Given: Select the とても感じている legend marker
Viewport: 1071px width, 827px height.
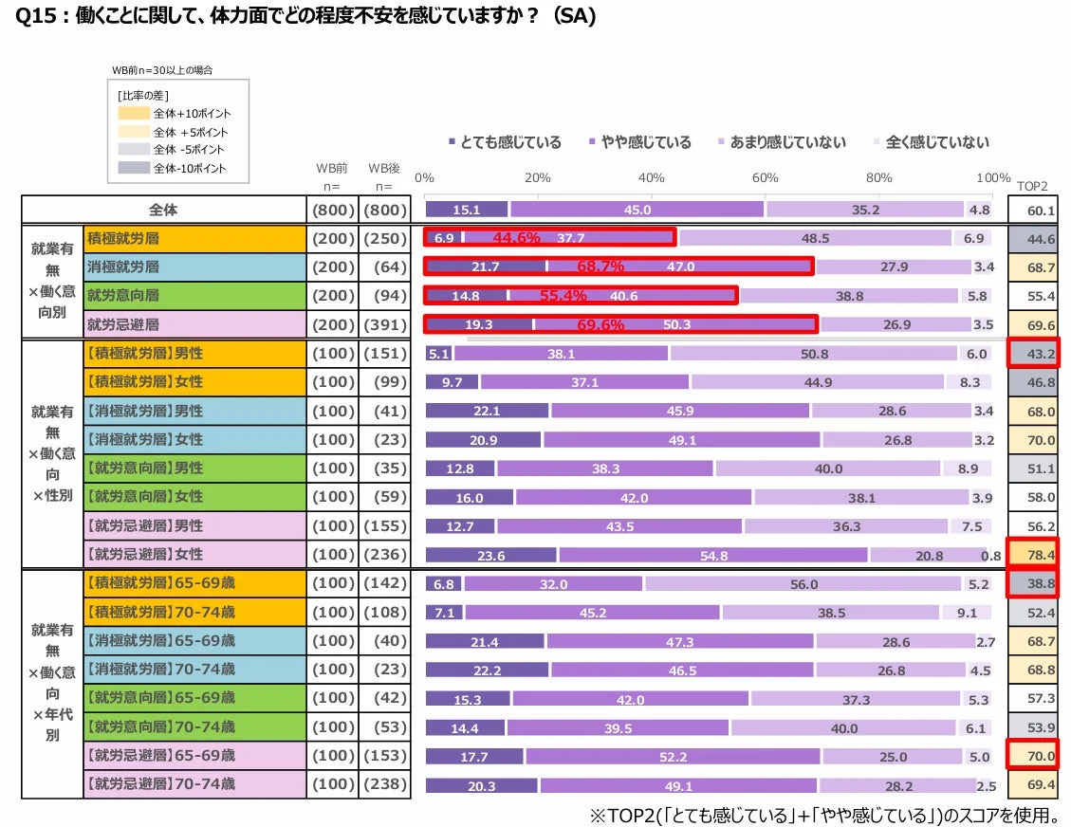Looking at the screenshot, I should 452,141.
